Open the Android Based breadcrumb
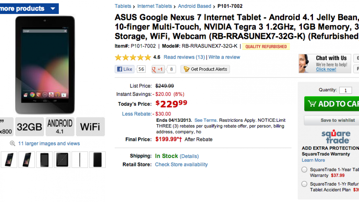The width and height of the screenshot is (359, 202). 194,6
